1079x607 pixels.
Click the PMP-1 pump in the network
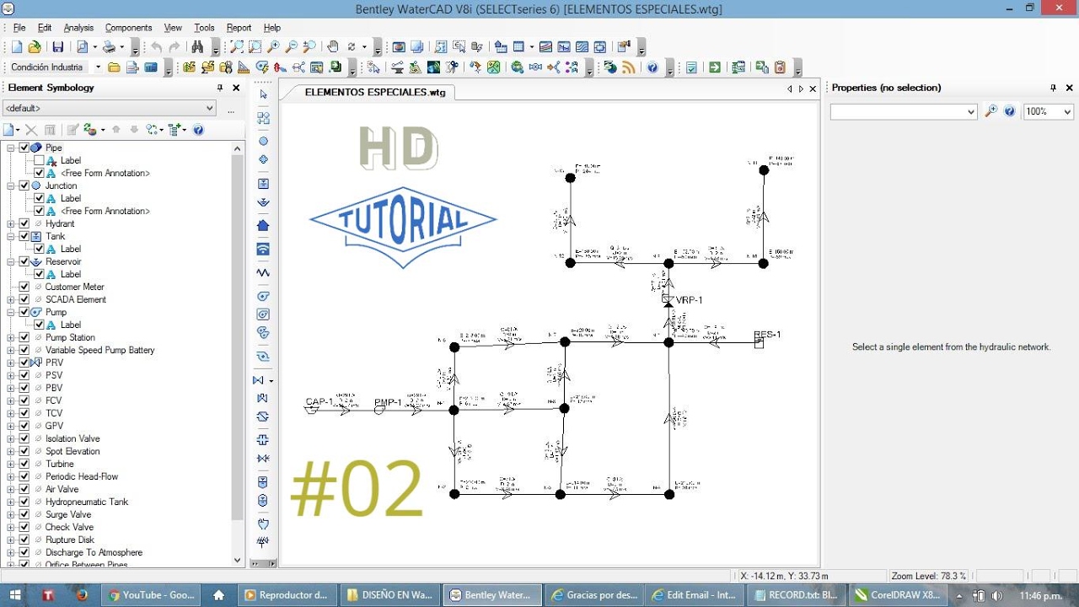click(x=379, y=410)
